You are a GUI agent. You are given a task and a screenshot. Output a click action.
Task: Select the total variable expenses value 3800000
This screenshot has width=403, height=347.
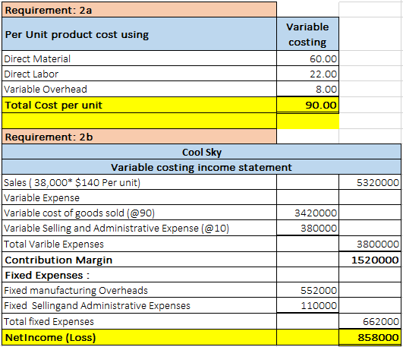370,244
